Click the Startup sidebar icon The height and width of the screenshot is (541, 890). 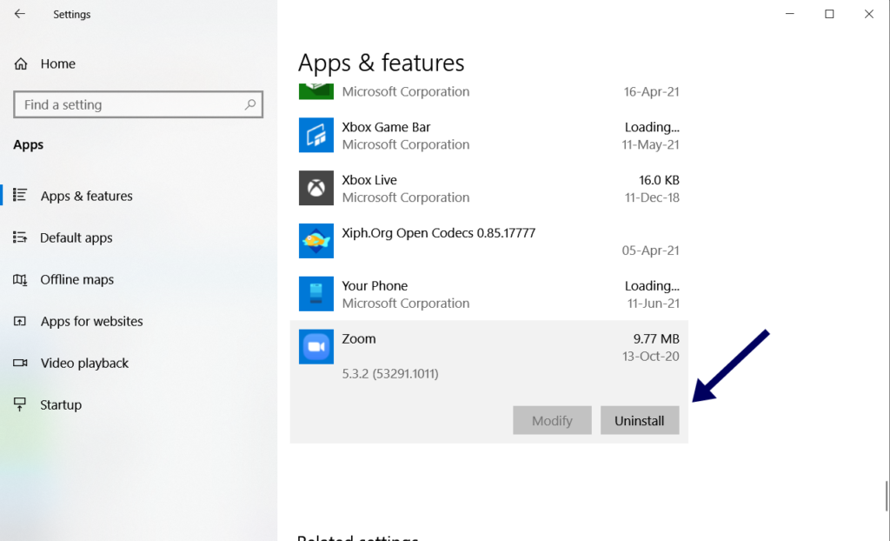[x=18, y=404]
